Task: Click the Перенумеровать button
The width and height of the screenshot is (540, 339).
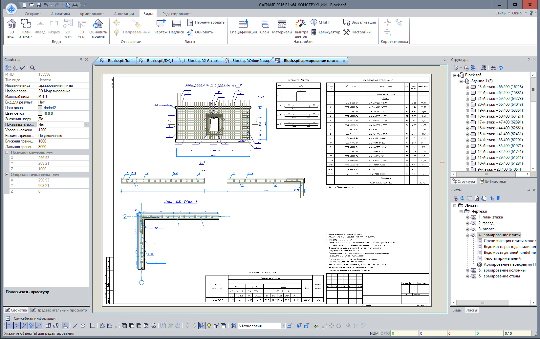Action: click(x=206, y=22)
